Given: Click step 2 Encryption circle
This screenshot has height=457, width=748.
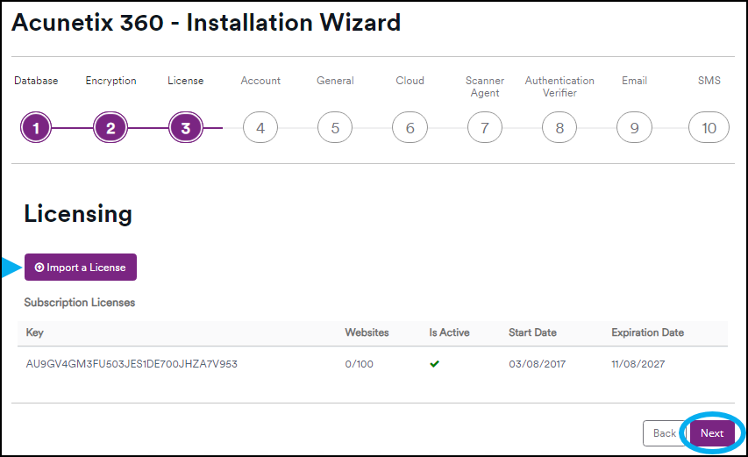Looking at the screenshot, I should [110, 127].
